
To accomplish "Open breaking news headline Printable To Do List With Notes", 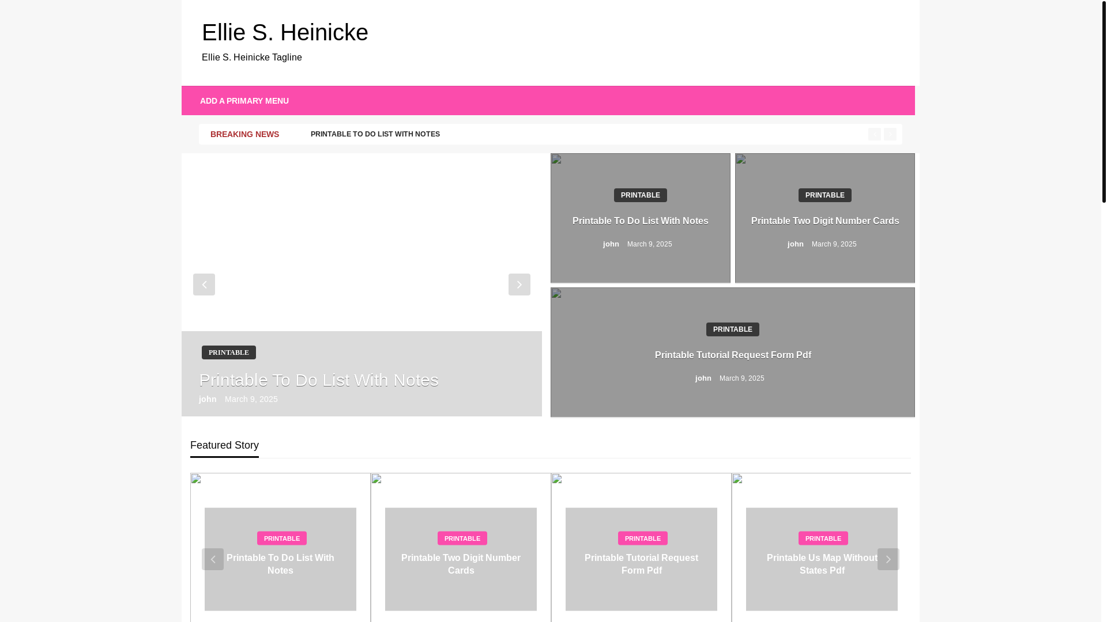I will click(x=375, y=134).
